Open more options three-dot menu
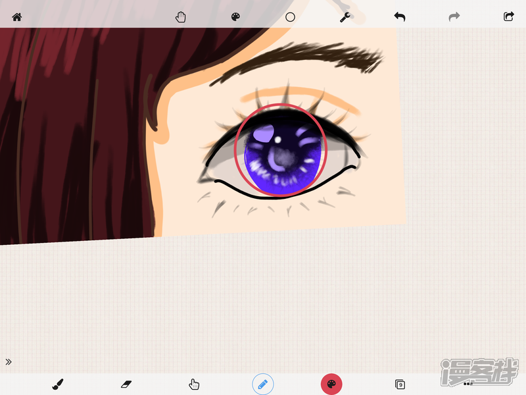 coord(468,383)
